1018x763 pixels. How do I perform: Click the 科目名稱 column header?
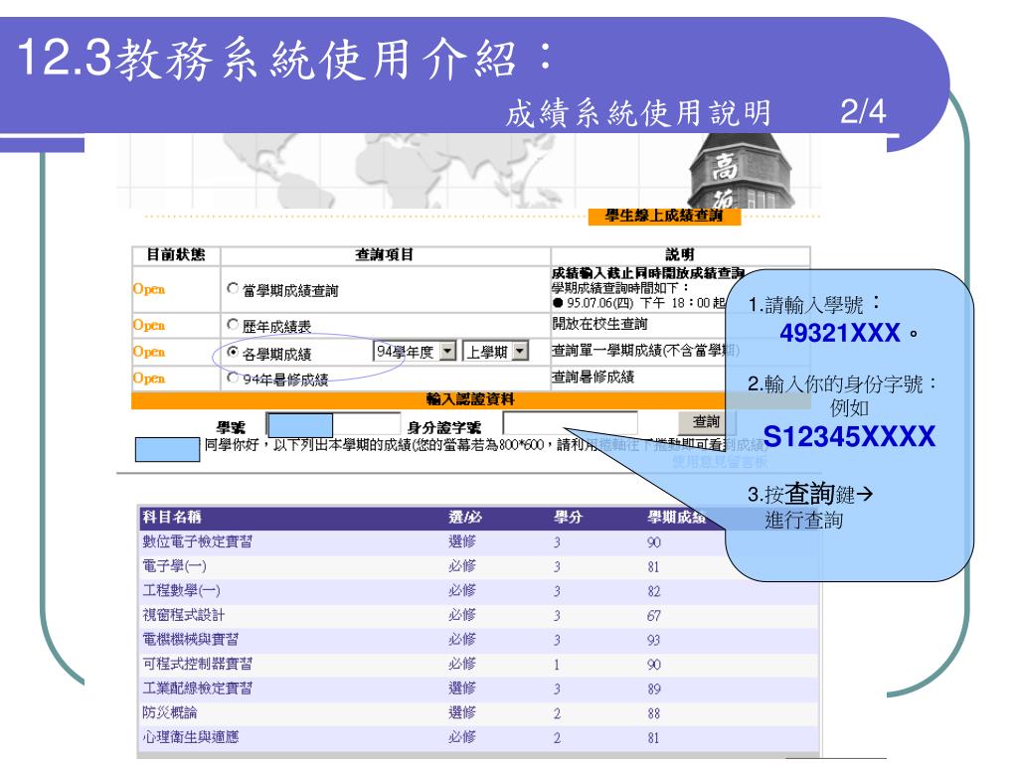172,517
